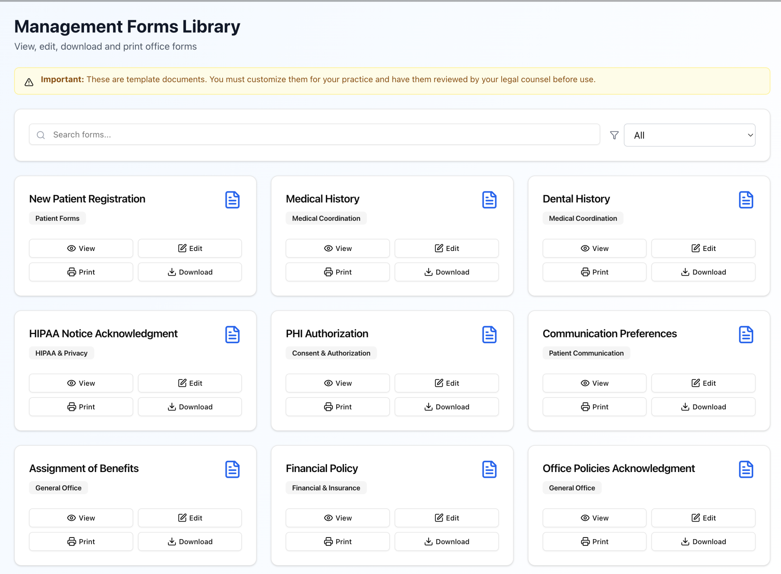The height and width of the screenshot is (574, 781).
Task: Edit the New Patient Registration form
Action: 190,248
